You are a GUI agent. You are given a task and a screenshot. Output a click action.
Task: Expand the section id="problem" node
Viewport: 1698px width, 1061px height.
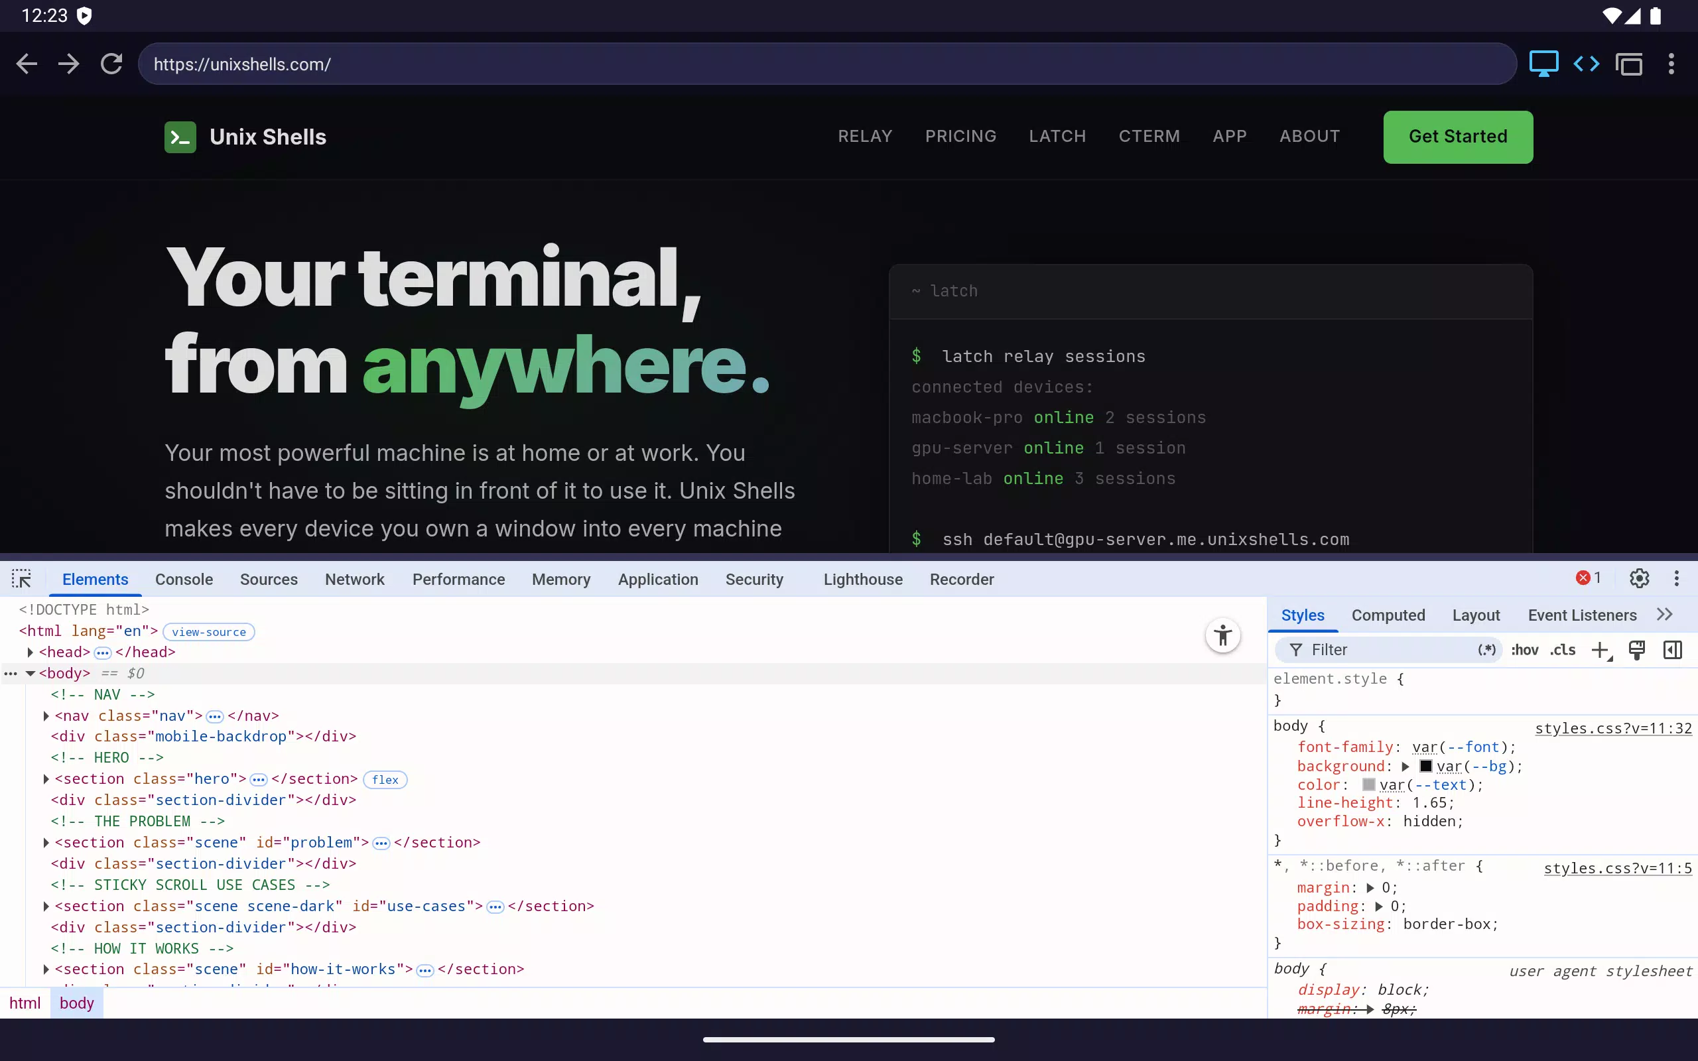(46, 843)
